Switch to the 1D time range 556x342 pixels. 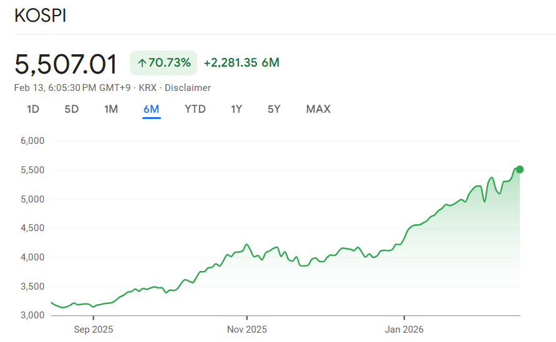(x=33, y=109)
